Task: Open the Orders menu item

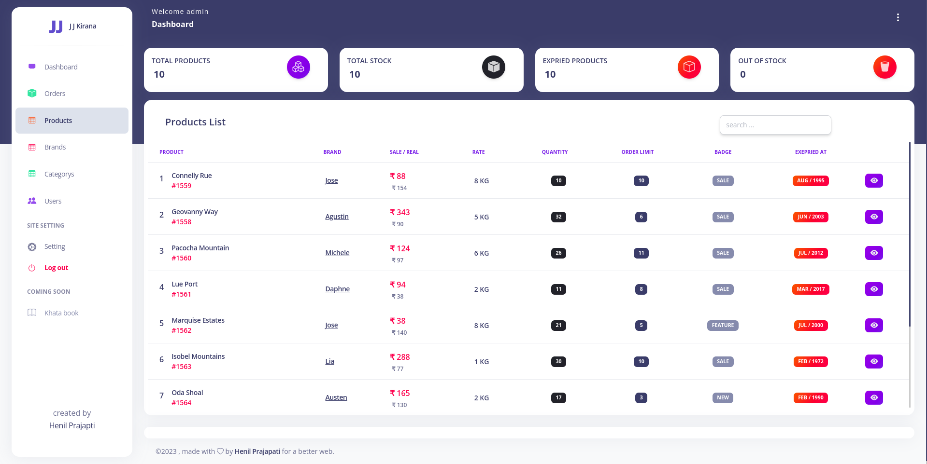Action: 55,94
